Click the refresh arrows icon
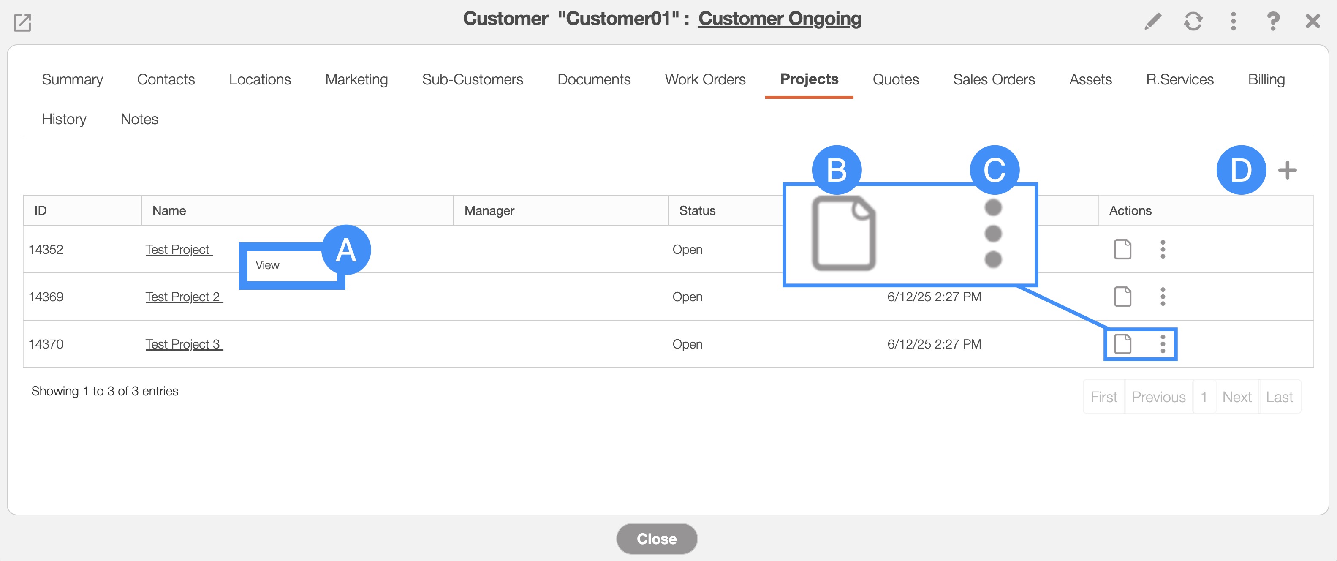This screenshot has width=1337, height=561. click(1193, 22)
